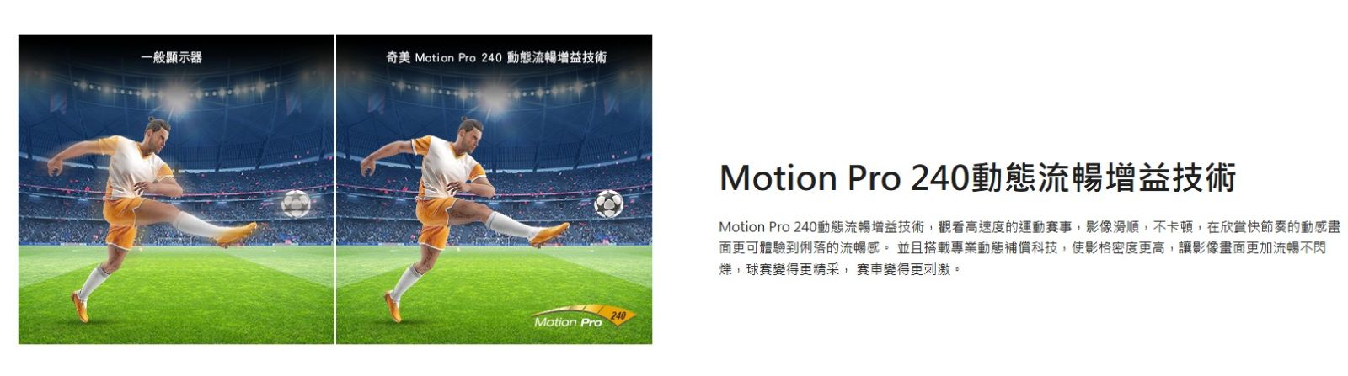The width and height of the screenshot is (1348, 376).
Task: Click the last line with 球賽變得更精采
Action: (839, 270)
